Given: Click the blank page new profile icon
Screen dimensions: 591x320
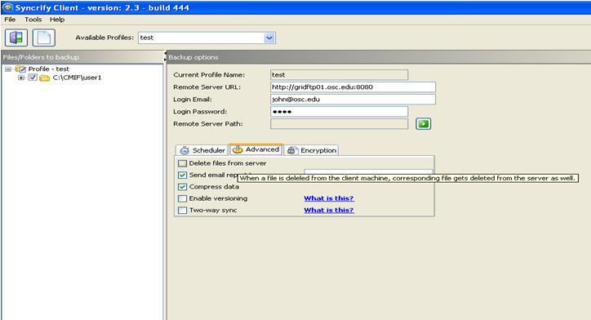Looking at the screenshot, I should [x=44, y=38].
